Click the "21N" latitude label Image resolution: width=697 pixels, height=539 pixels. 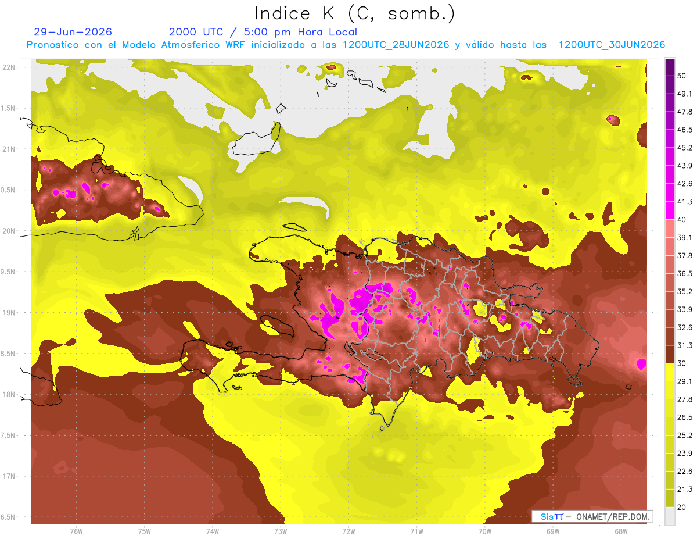[x=10, y=149]
